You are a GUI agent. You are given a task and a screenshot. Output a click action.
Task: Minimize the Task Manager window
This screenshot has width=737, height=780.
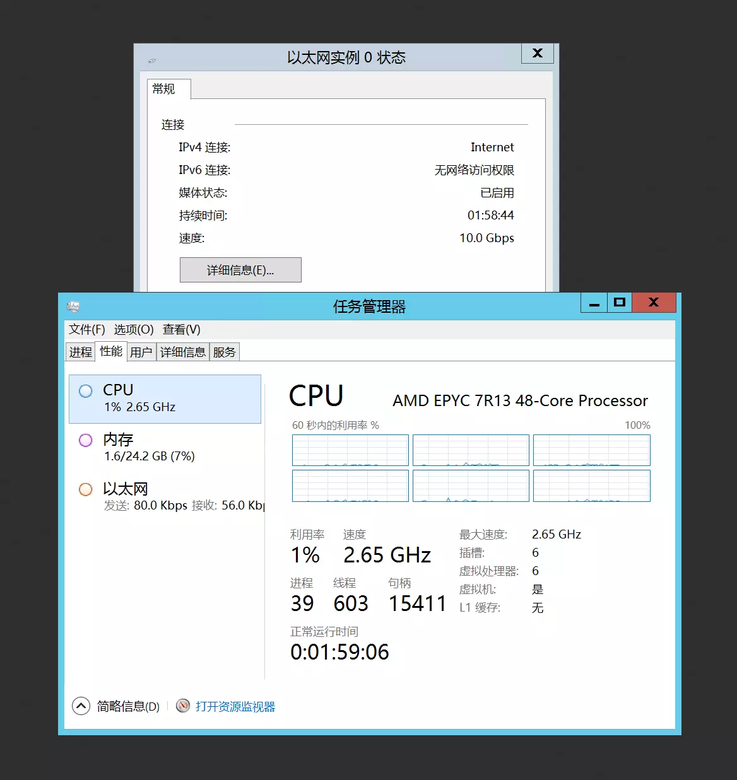[594, 303]
